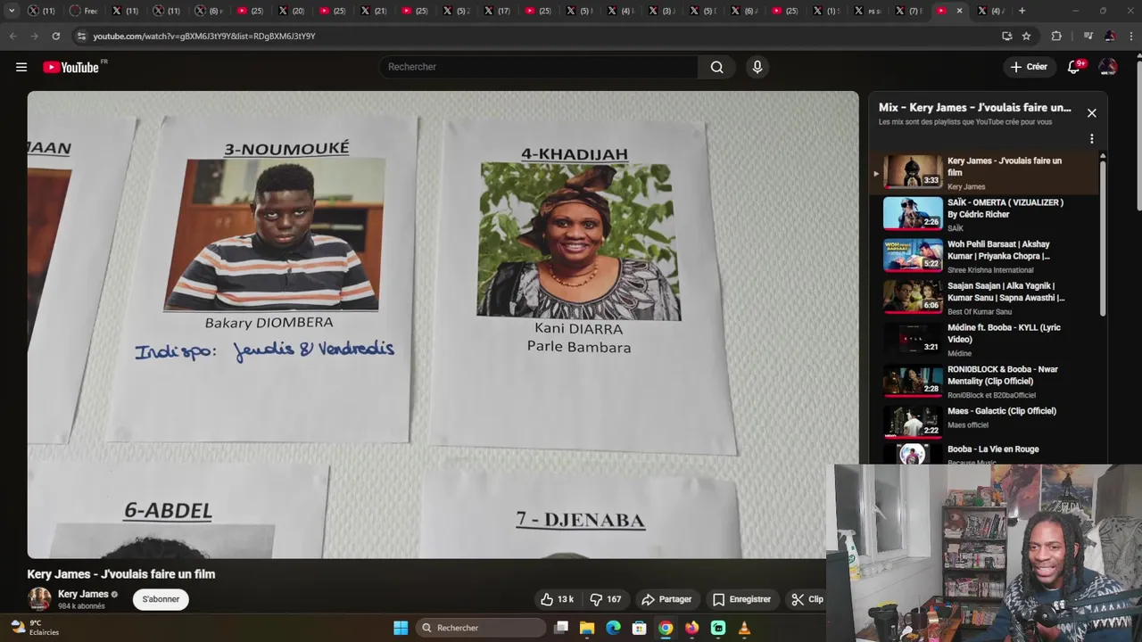Open YouTube notifications bell
This screenshot has width=1142, height=642.
(x=1074, y=67)
